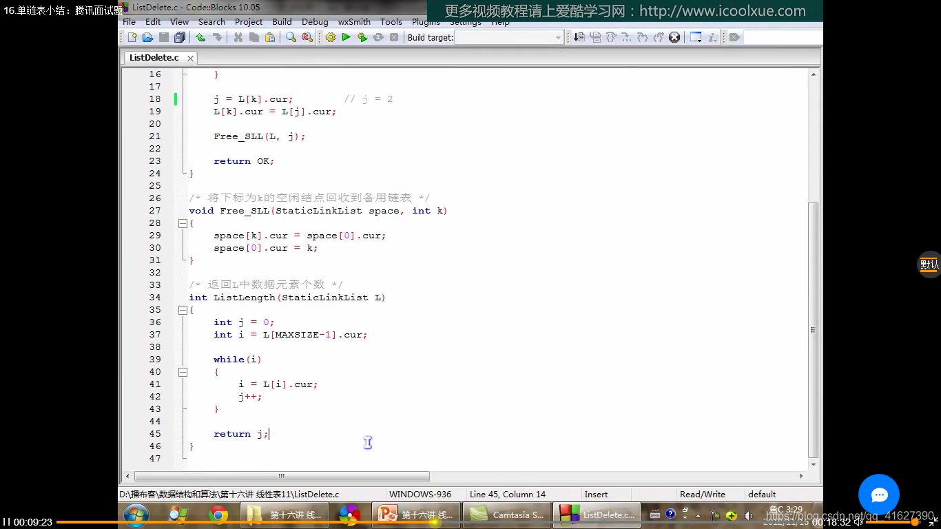Open the Build target dropdown

pos(509,37)
